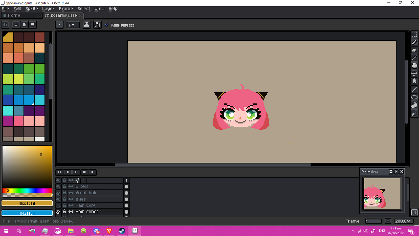Select the Hand tool
Viewport: 419px width, 236px height.
coord(414,65)
